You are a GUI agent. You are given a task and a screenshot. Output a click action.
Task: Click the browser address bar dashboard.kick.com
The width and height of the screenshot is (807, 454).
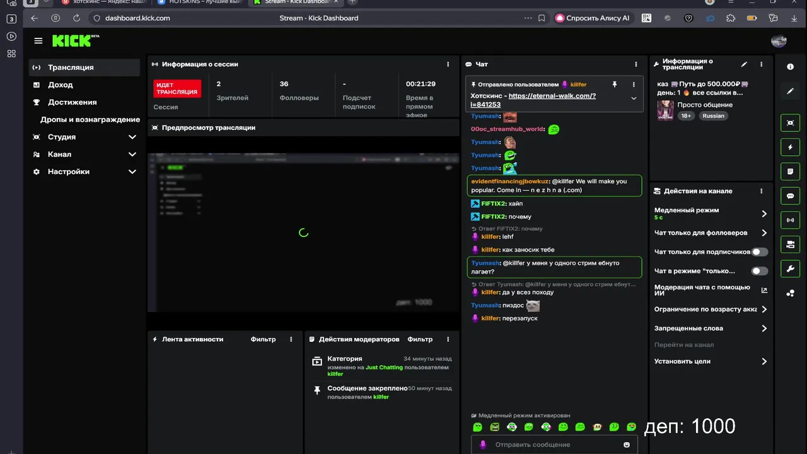coord(137,18)
